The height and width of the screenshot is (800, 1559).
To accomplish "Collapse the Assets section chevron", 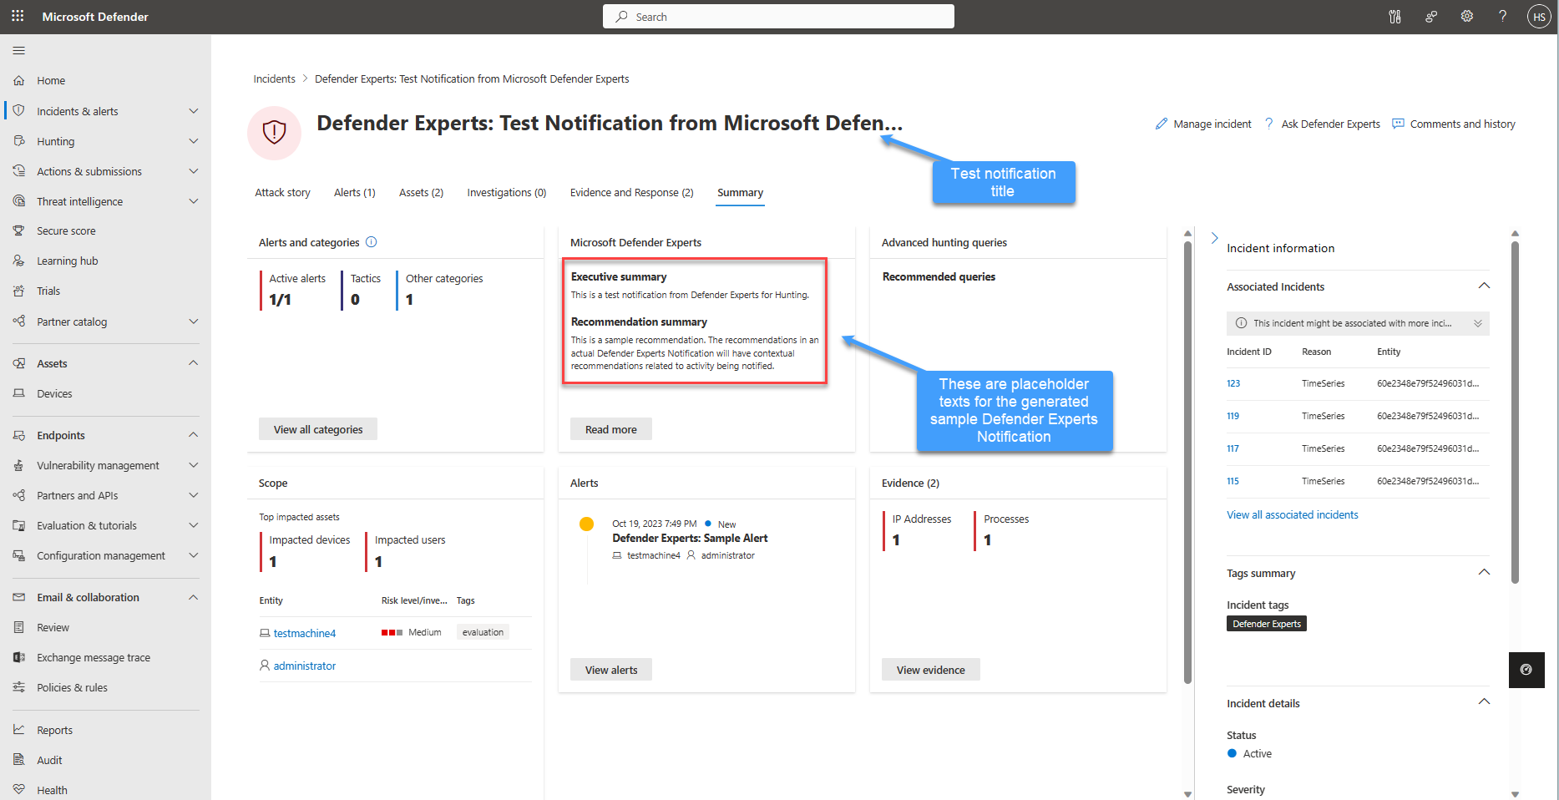I will pos(194,363).
